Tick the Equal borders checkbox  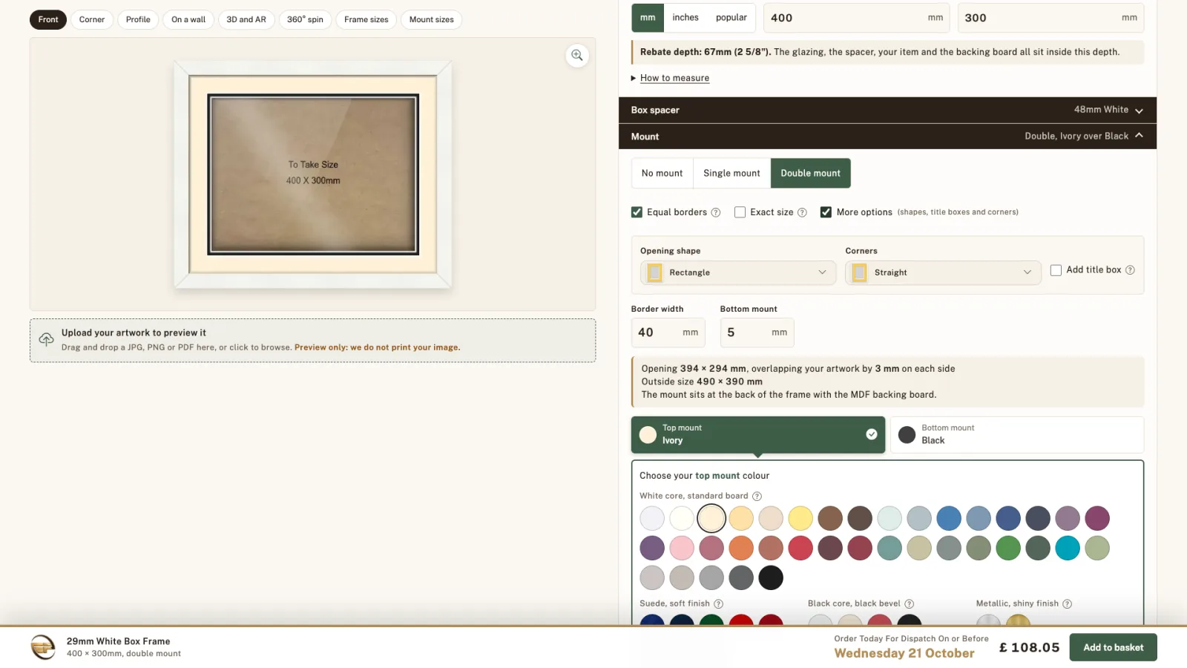637,212
